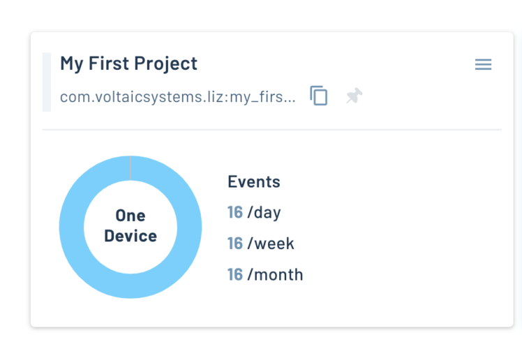Image resolution: width=522 pixels, height=349 pixels.
Task: Click the thin gray sliver atop the donut
Action: click(130, 168)
